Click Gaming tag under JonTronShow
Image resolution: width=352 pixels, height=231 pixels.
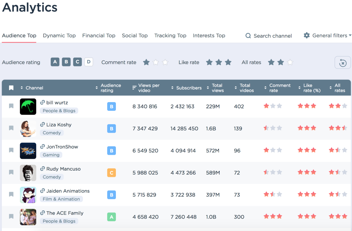coord(51,155)
